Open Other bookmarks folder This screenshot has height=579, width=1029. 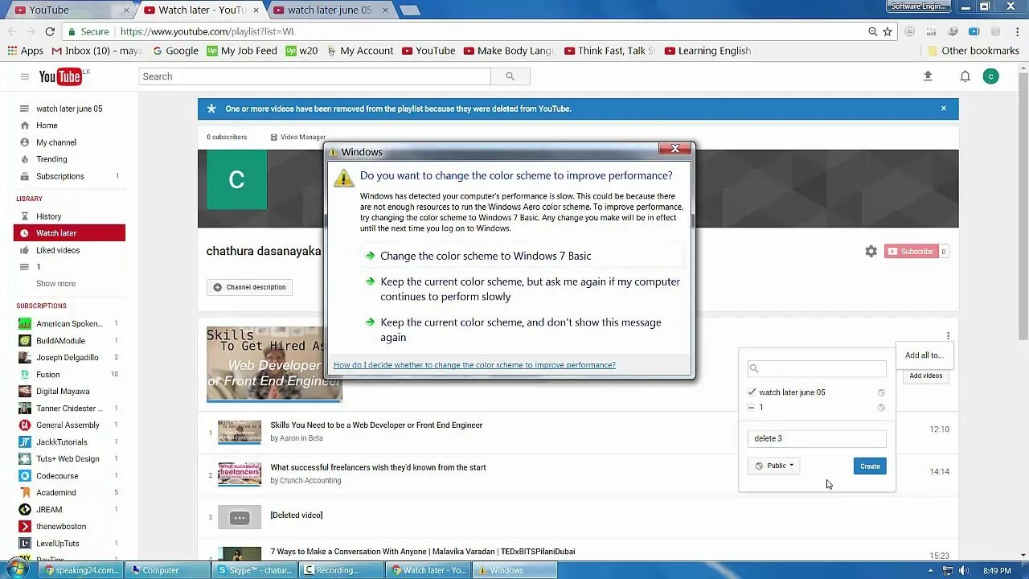coord(974,51)
